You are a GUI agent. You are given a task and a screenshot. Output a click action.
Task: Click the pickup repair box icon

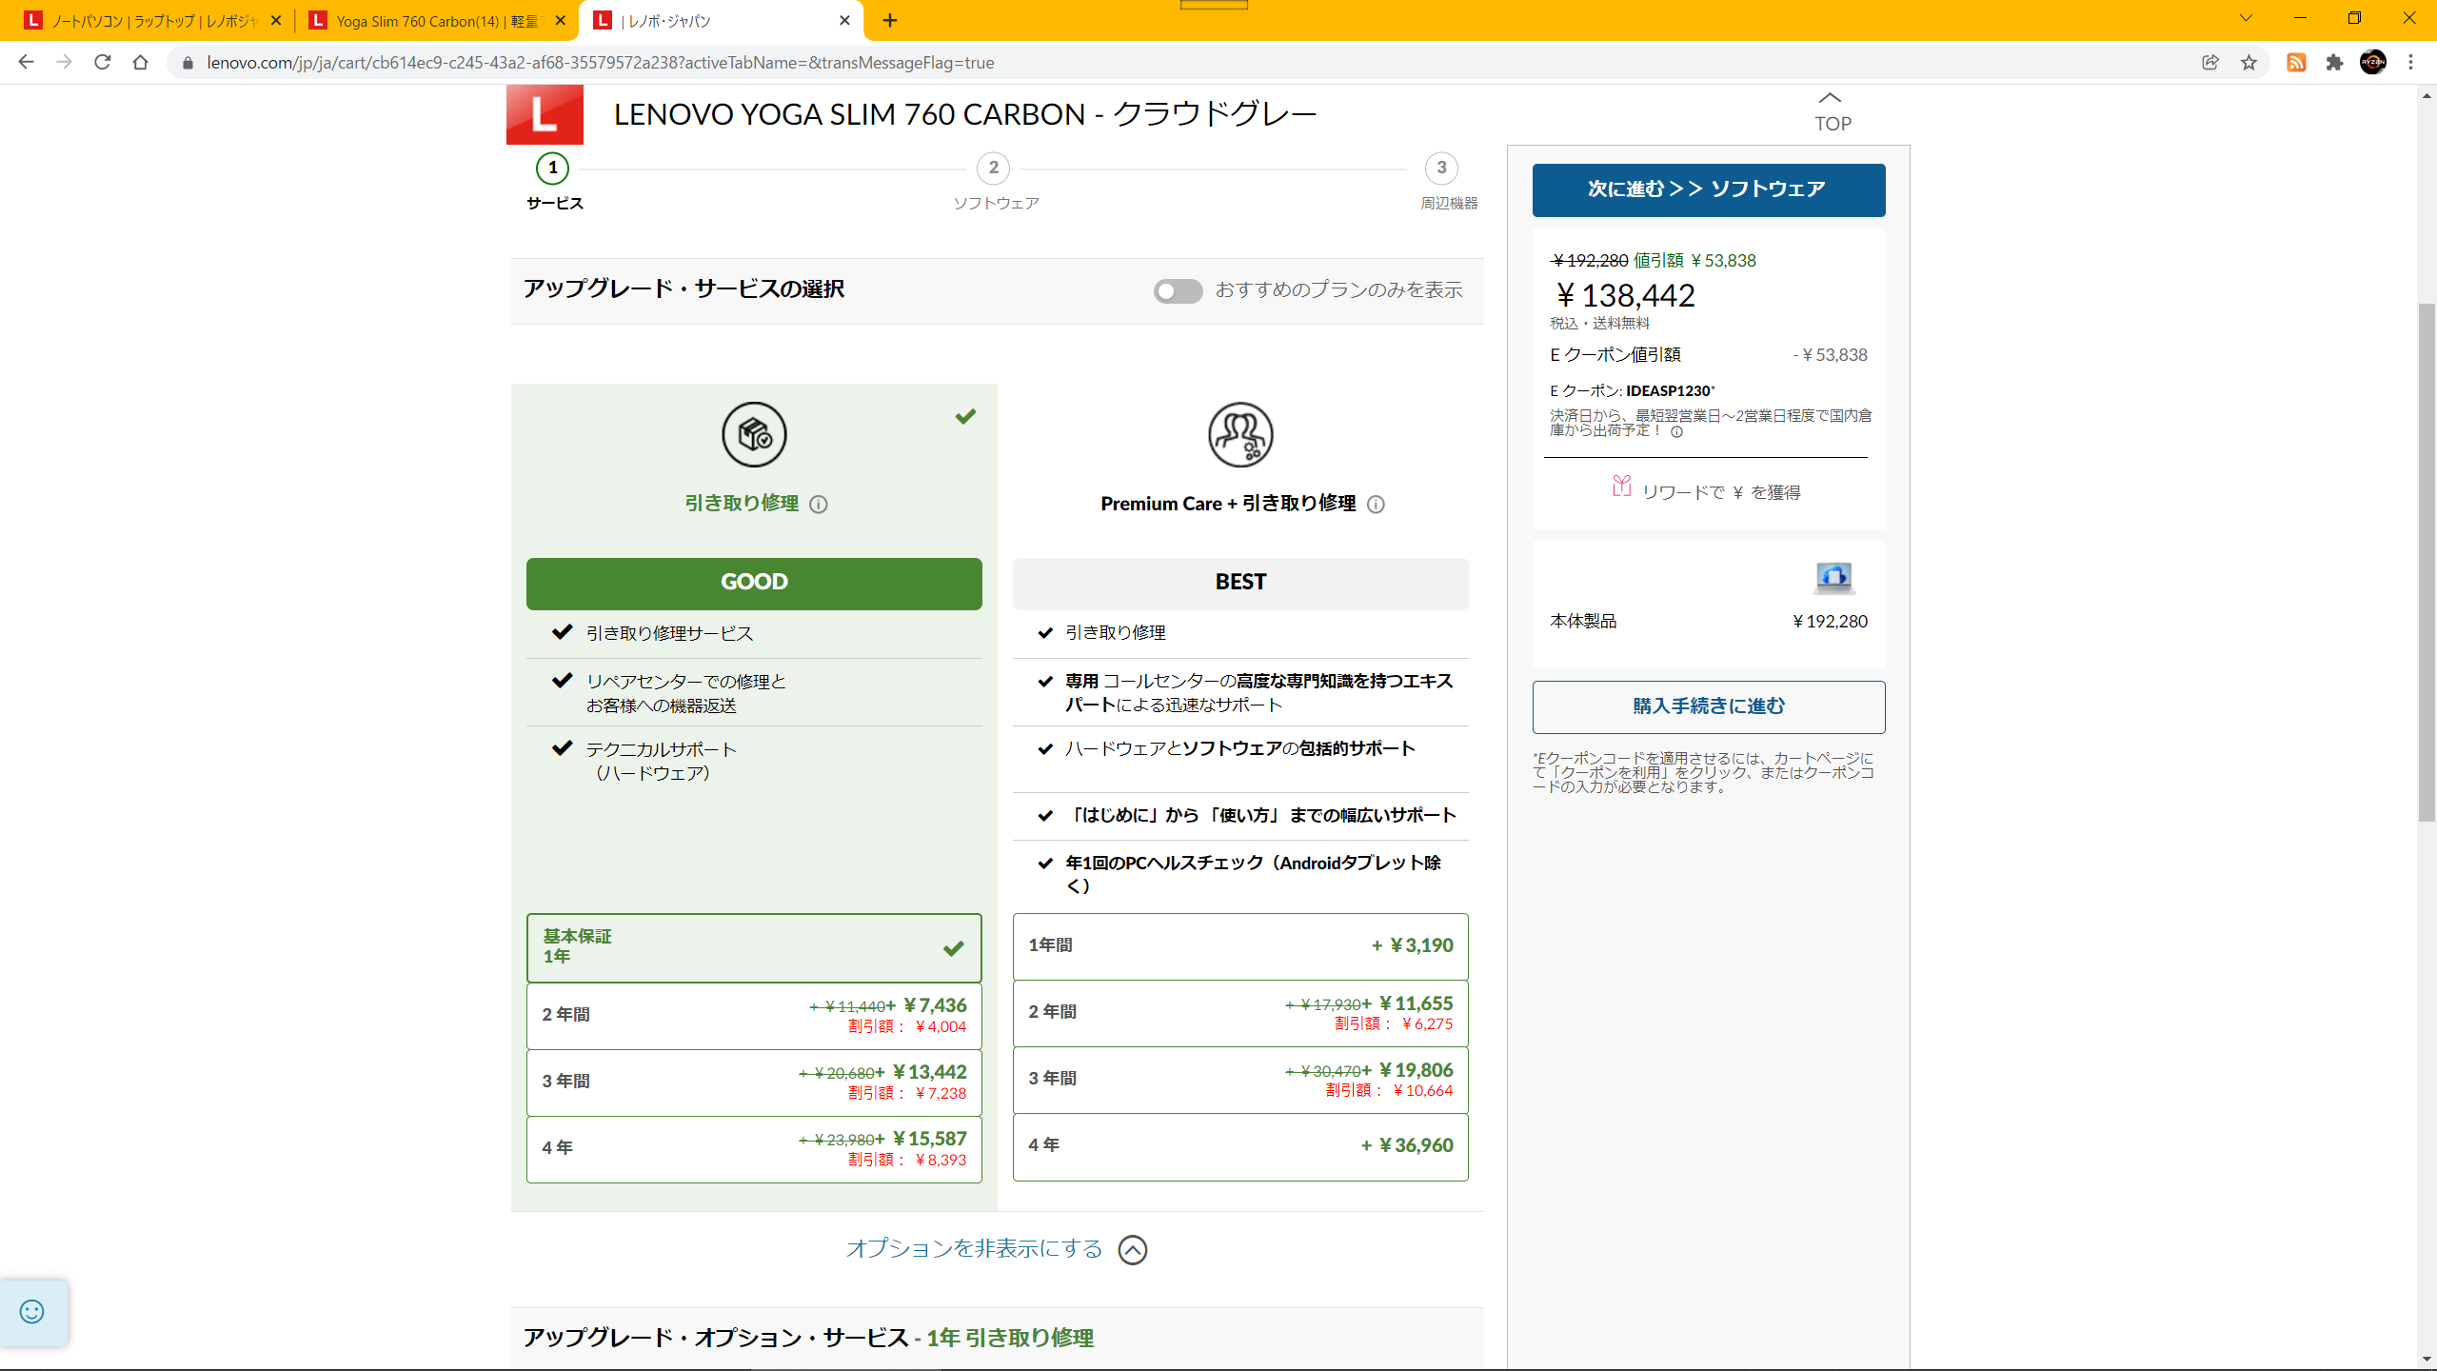[x=754, y=435]
